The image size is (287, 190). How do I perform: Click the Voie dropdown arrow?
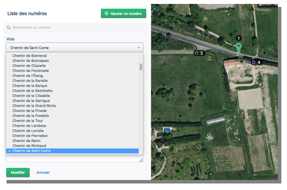139,47
